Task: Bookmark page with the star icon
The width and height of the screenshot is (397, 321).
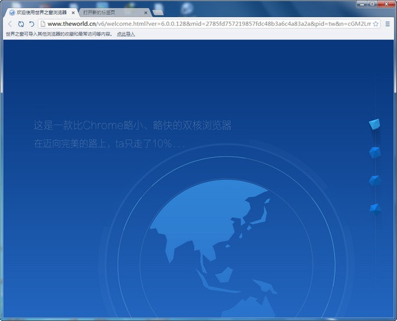Action: click(376, 24)
